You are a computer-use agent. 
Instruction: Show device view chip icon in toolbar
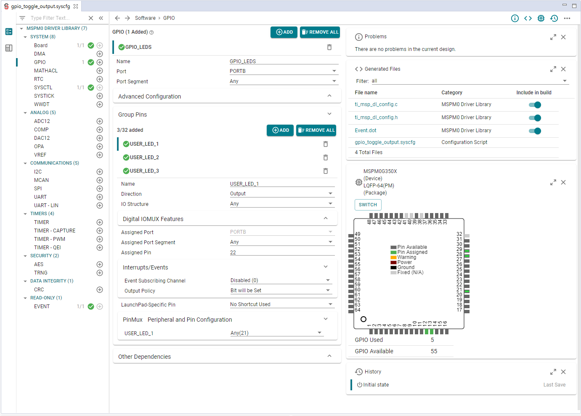tap(541, 18)
